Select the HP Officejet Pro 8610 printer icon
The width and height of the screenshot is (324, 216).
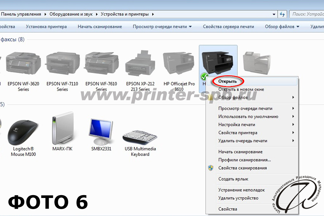179,63
